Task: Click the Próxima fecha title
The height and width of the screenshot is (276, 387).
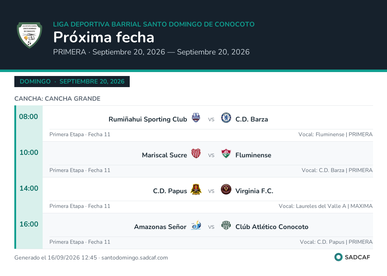Action: tap(104, 37)
